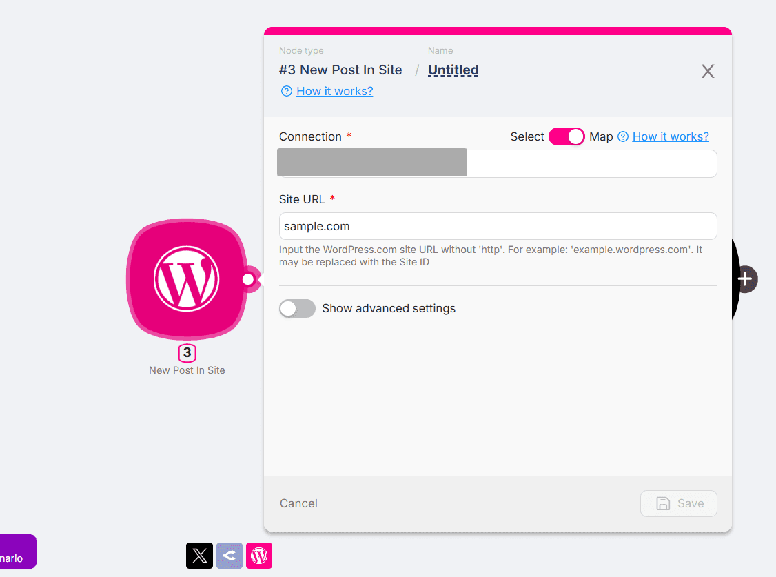Click the Site URL input field

[x=498, y=226]
